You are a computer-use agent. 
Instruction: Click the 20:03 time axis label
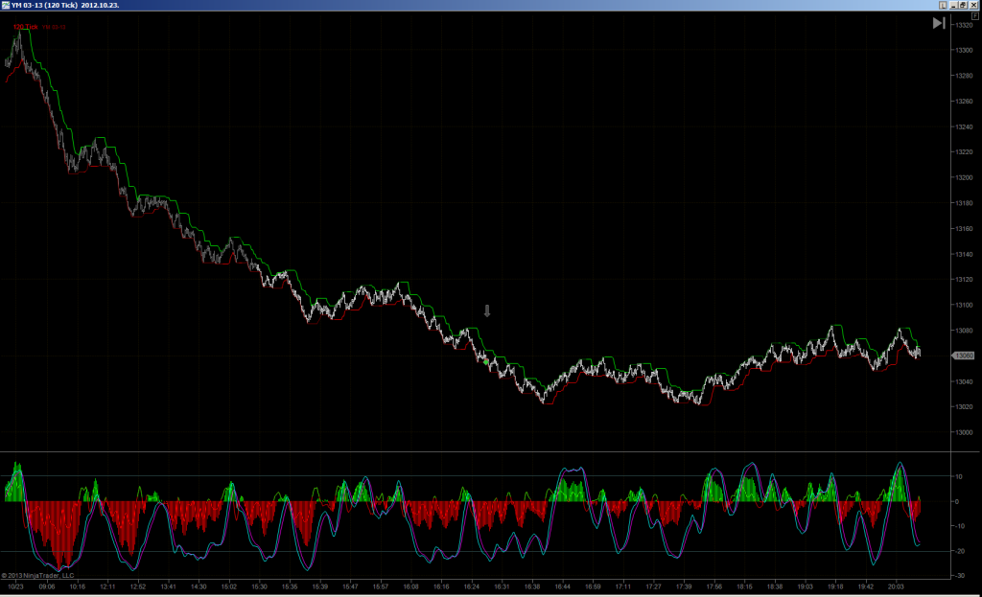point(896,587)
